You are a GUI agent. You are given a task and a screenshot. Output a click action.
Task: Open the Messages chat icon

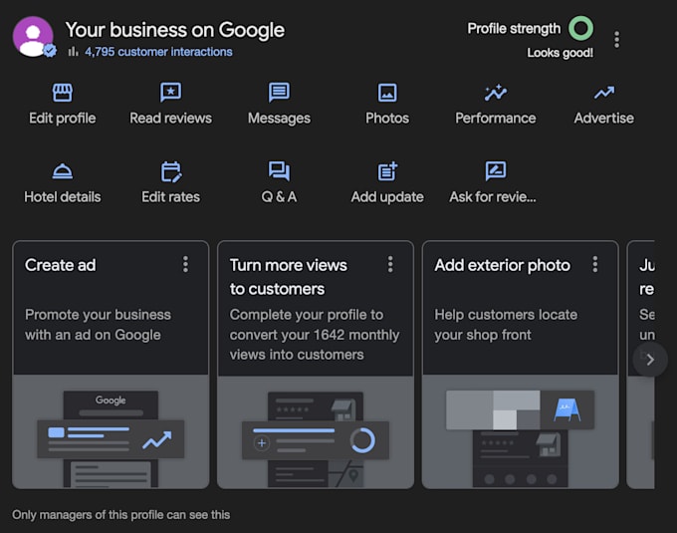click(x=279, y=92)
